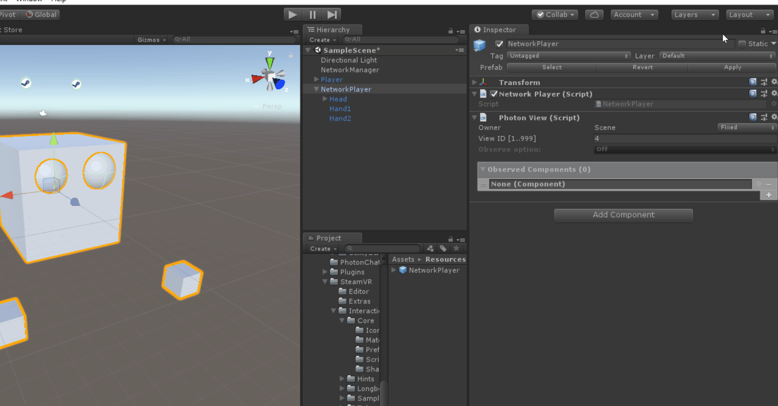Toggle the NetworkPlayer active checkbox
Image resolution: width=778 pixels, height=406 pixels.
click(x=499, y=44)
